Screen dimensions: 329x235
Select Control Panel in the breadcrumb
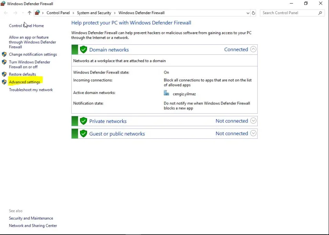58,13
